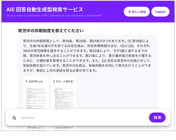Click the purple 検索 search button

(157, 117)
